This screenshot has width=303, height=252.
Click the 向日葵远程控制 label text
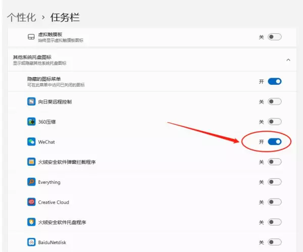(55, 102)
